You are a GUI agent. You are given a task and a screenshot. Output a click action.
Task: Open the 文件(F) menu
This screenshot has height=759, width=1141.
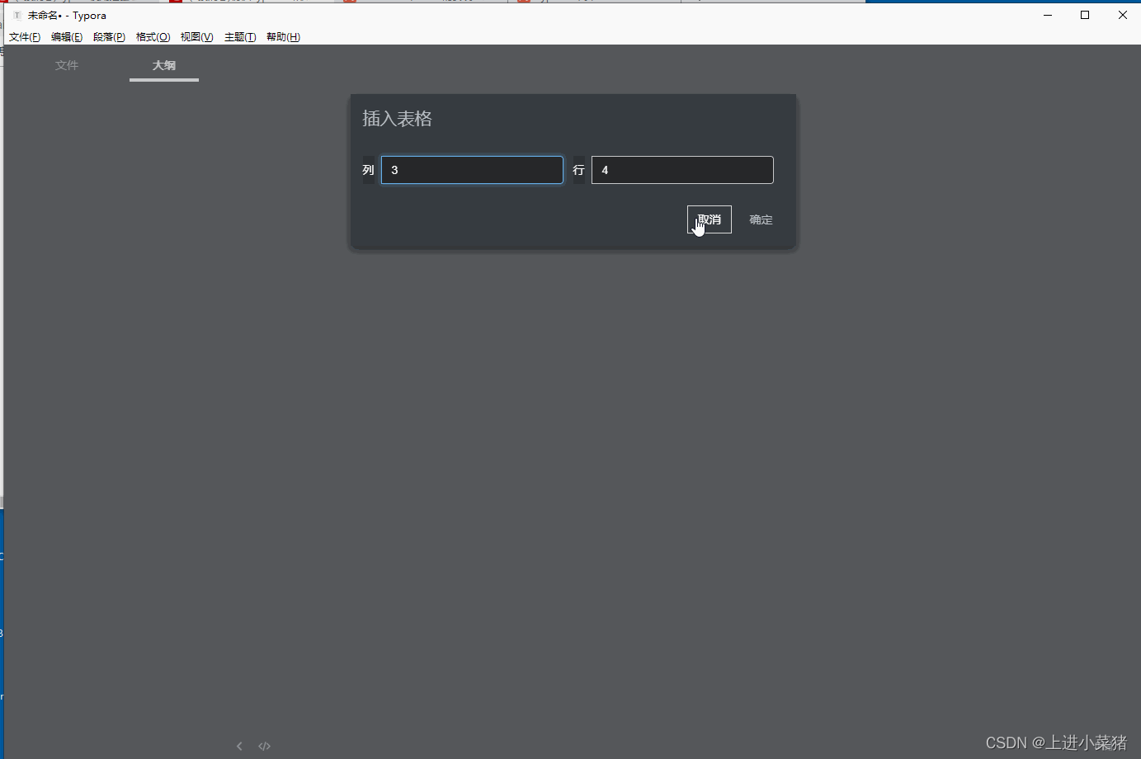click(x=25, y=37)
